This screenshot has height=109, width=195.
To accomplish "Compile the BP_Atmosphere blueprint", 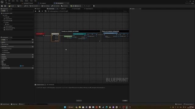I will pyautogui.click(x=12, y=6).
